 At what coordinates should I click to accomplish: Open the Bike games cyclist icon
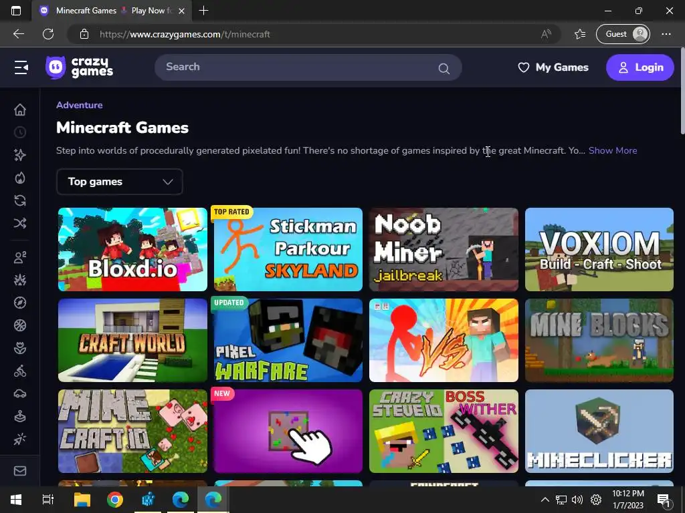coord(20,371)
